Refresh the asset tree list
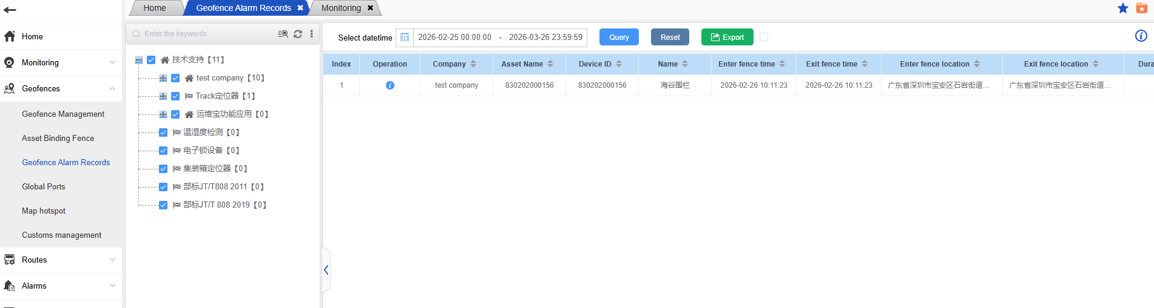Image resolution: width=1154 pixels, height=308 pixels. [298, 34]
